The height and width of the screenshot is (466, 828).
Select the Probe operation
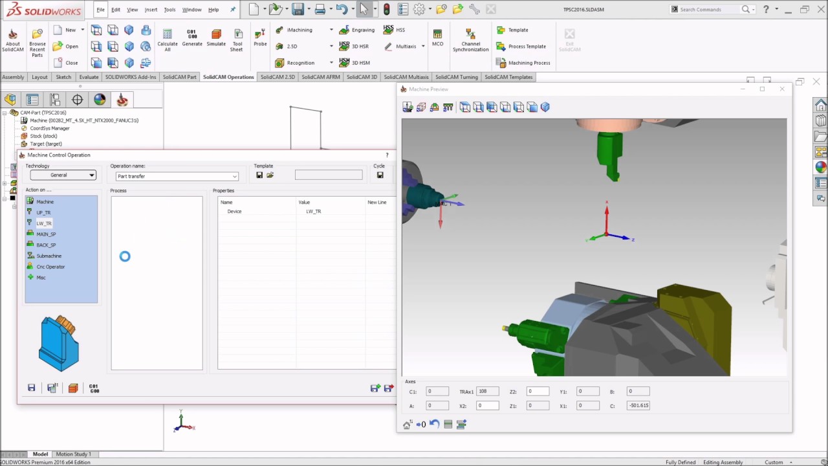[x=260, y=38]
